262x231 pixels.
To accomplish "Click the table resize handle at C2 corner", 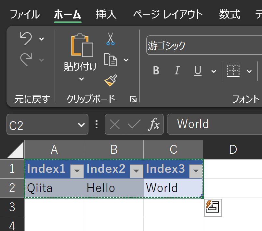I will pos(202,197).
